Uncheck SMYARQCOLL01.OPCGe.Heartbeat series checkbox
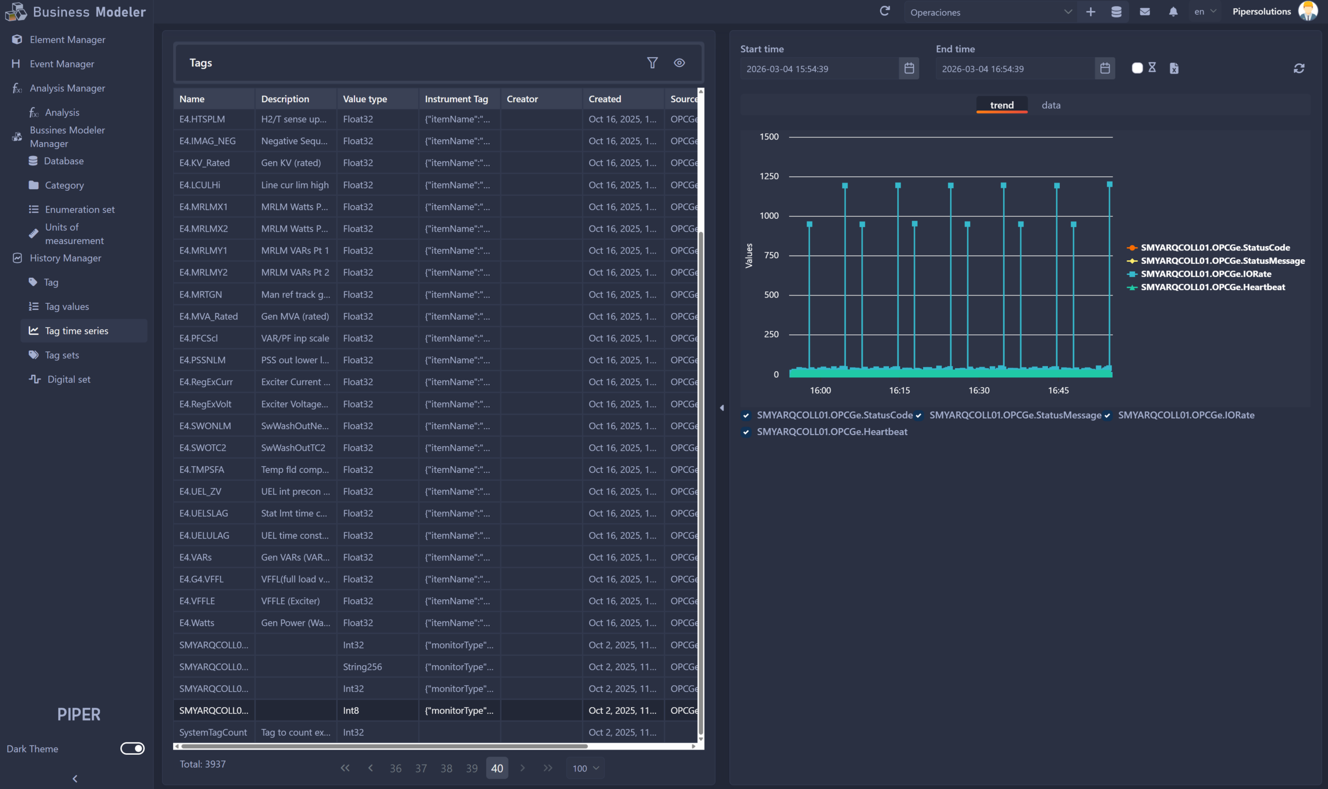 pos(746,432)
